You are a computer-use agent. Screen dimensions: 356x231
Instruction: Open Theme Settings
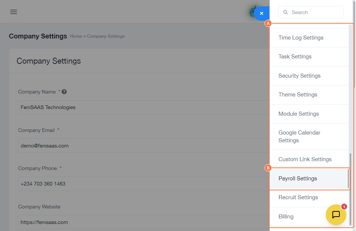click(x=298, y=95)
